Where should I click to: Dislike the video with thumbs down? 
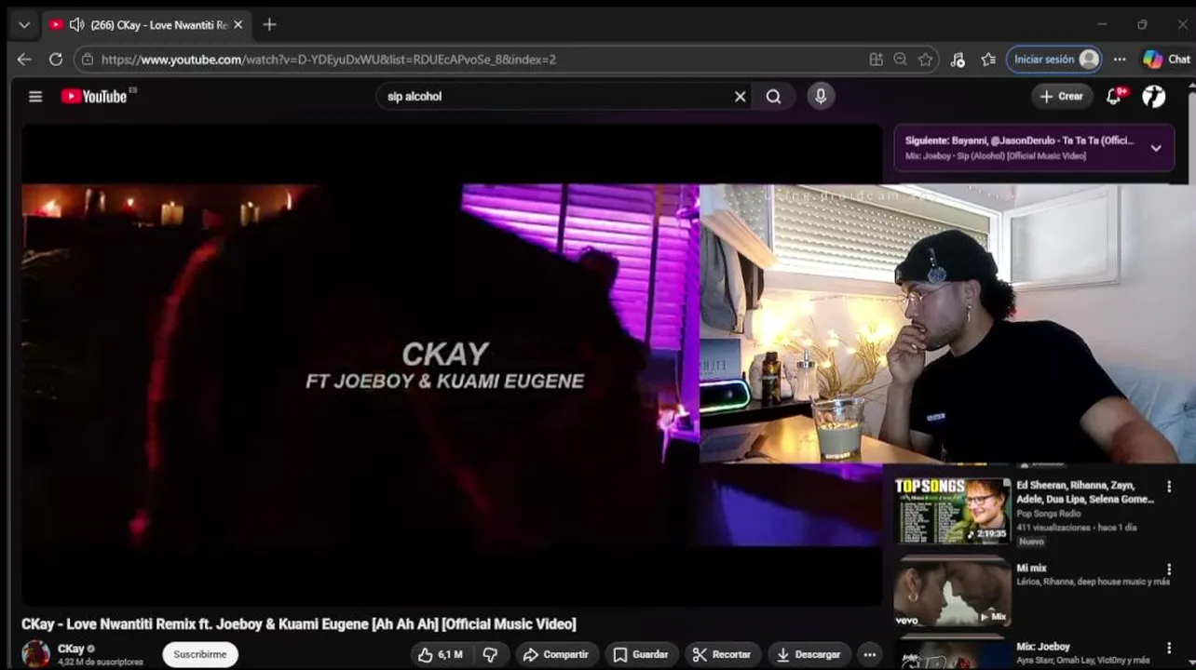[491, 654]
